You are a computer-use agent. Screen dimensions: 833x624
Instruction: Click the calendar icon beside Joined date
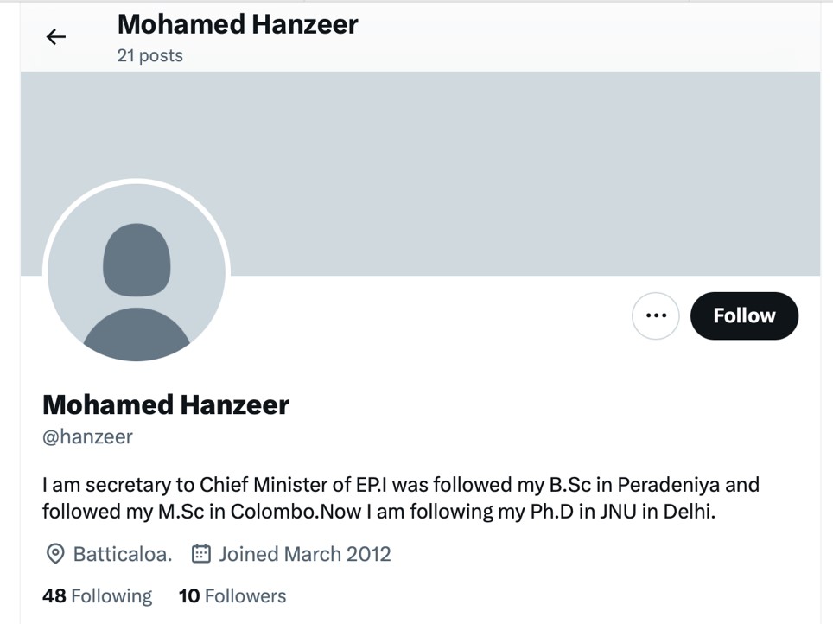pos(200,554)
